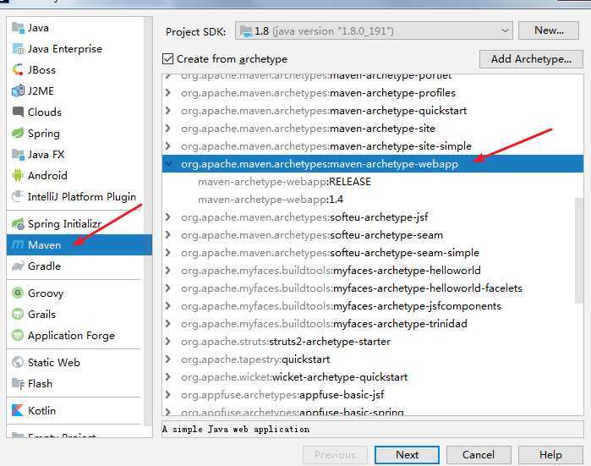The width and height of the screenshot is (591, 466).
Task: Choose the Application Forge icon
Action: [18, 335]
